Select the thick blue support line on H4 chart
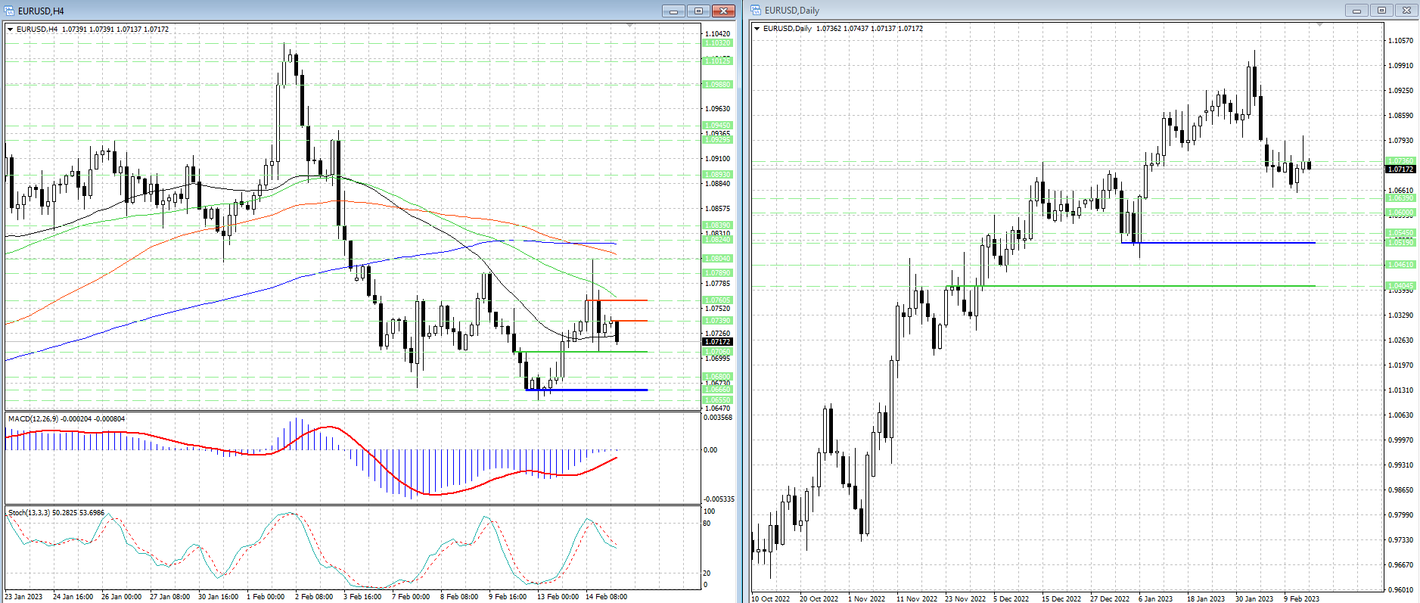Viewport: 1420px width, 603px height. click(x=586, y=390)
